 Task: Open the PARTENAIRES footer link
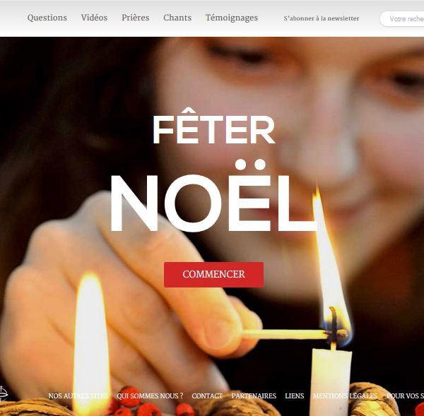coord(254,396)
